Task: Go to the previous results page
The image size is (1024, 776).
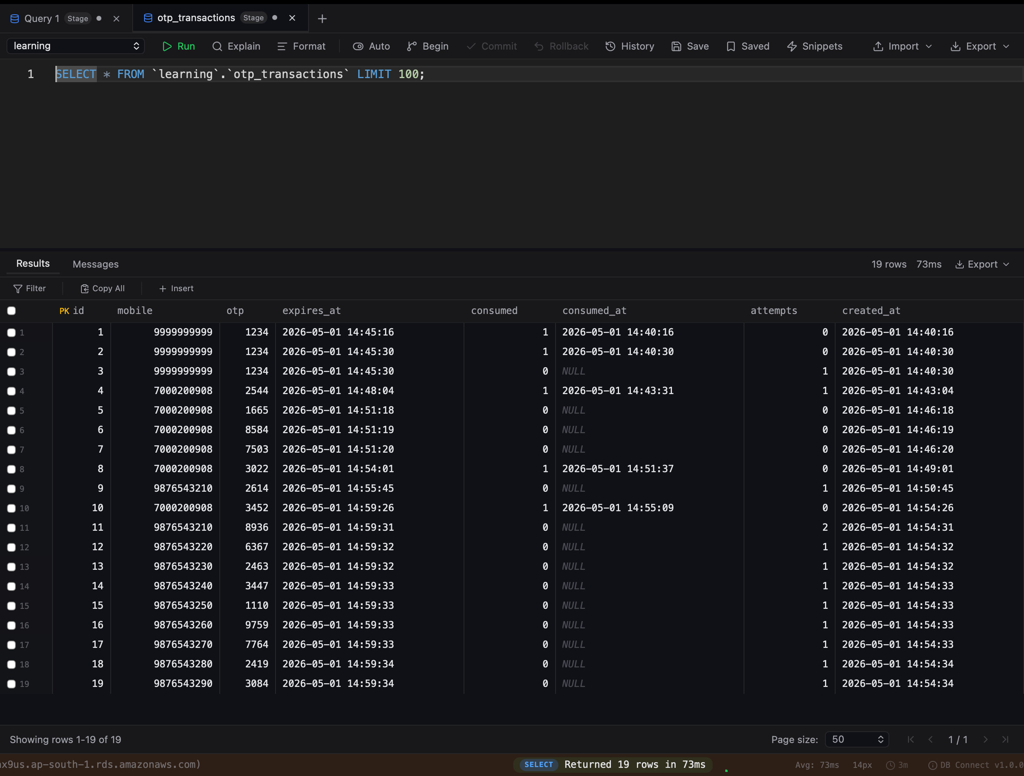Action: click(x=930, y=739)
